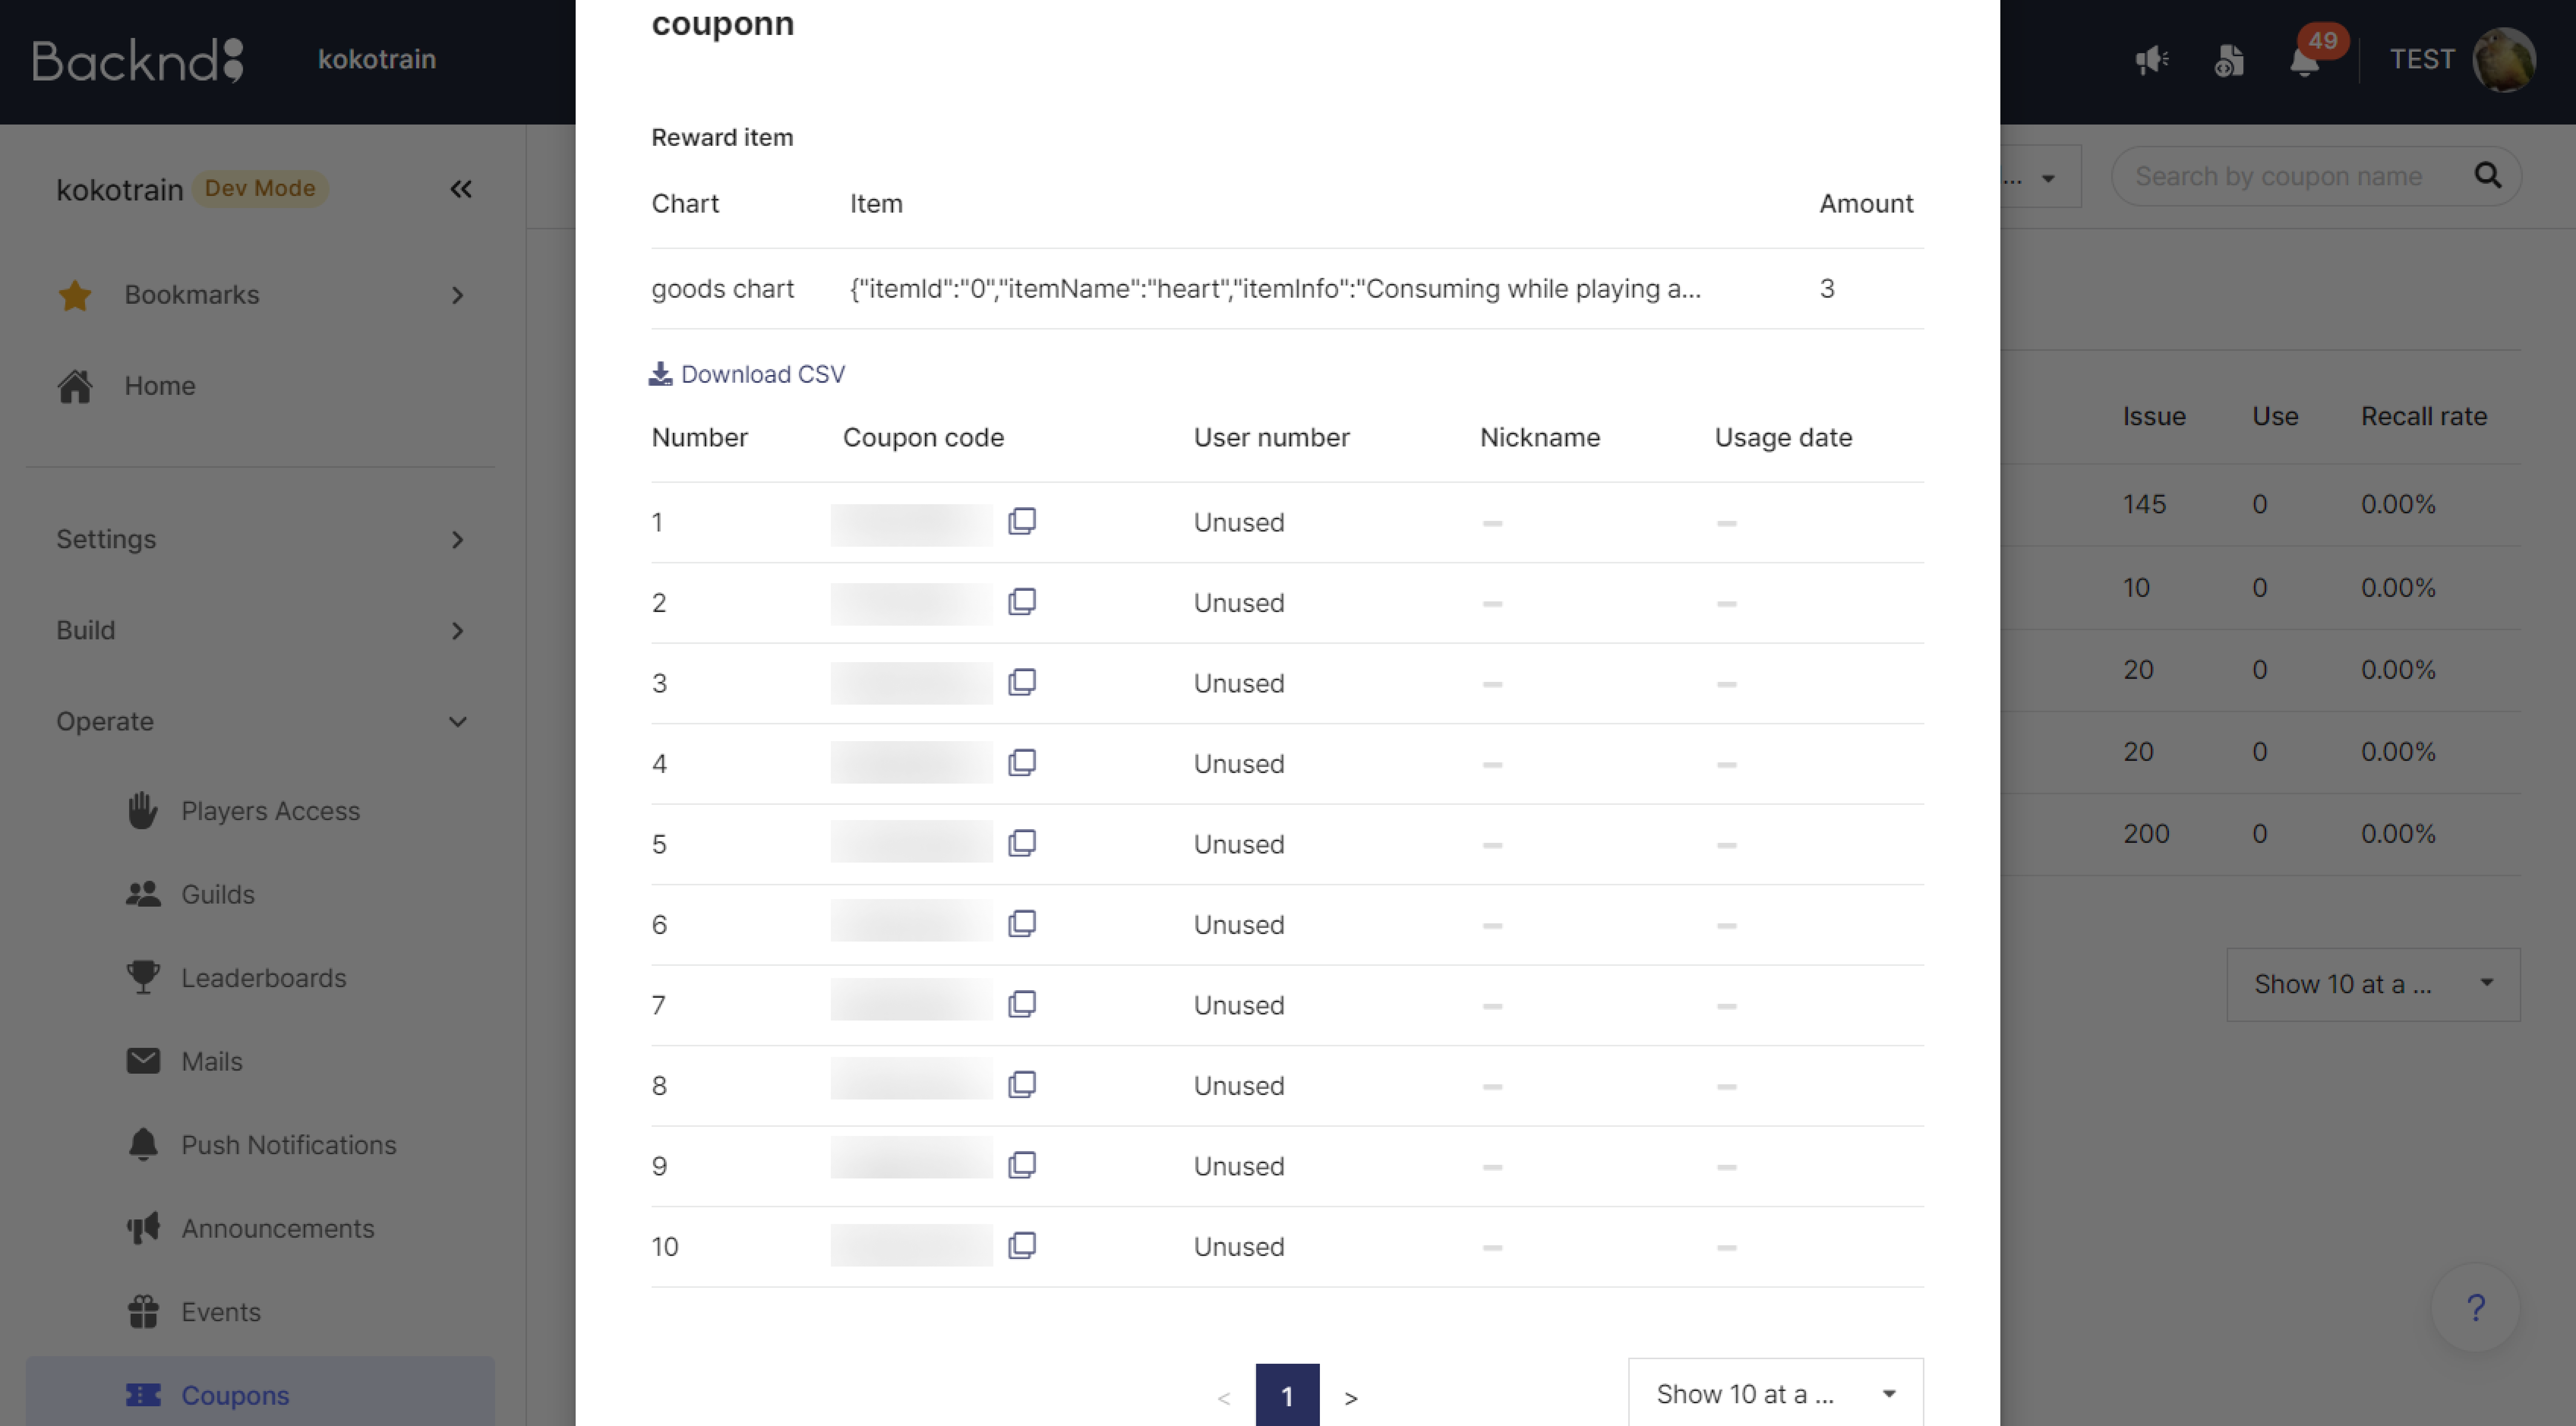The image size is (2576, 1426).
Task: Copy coupon code in row 10
Action: 1021,1246
